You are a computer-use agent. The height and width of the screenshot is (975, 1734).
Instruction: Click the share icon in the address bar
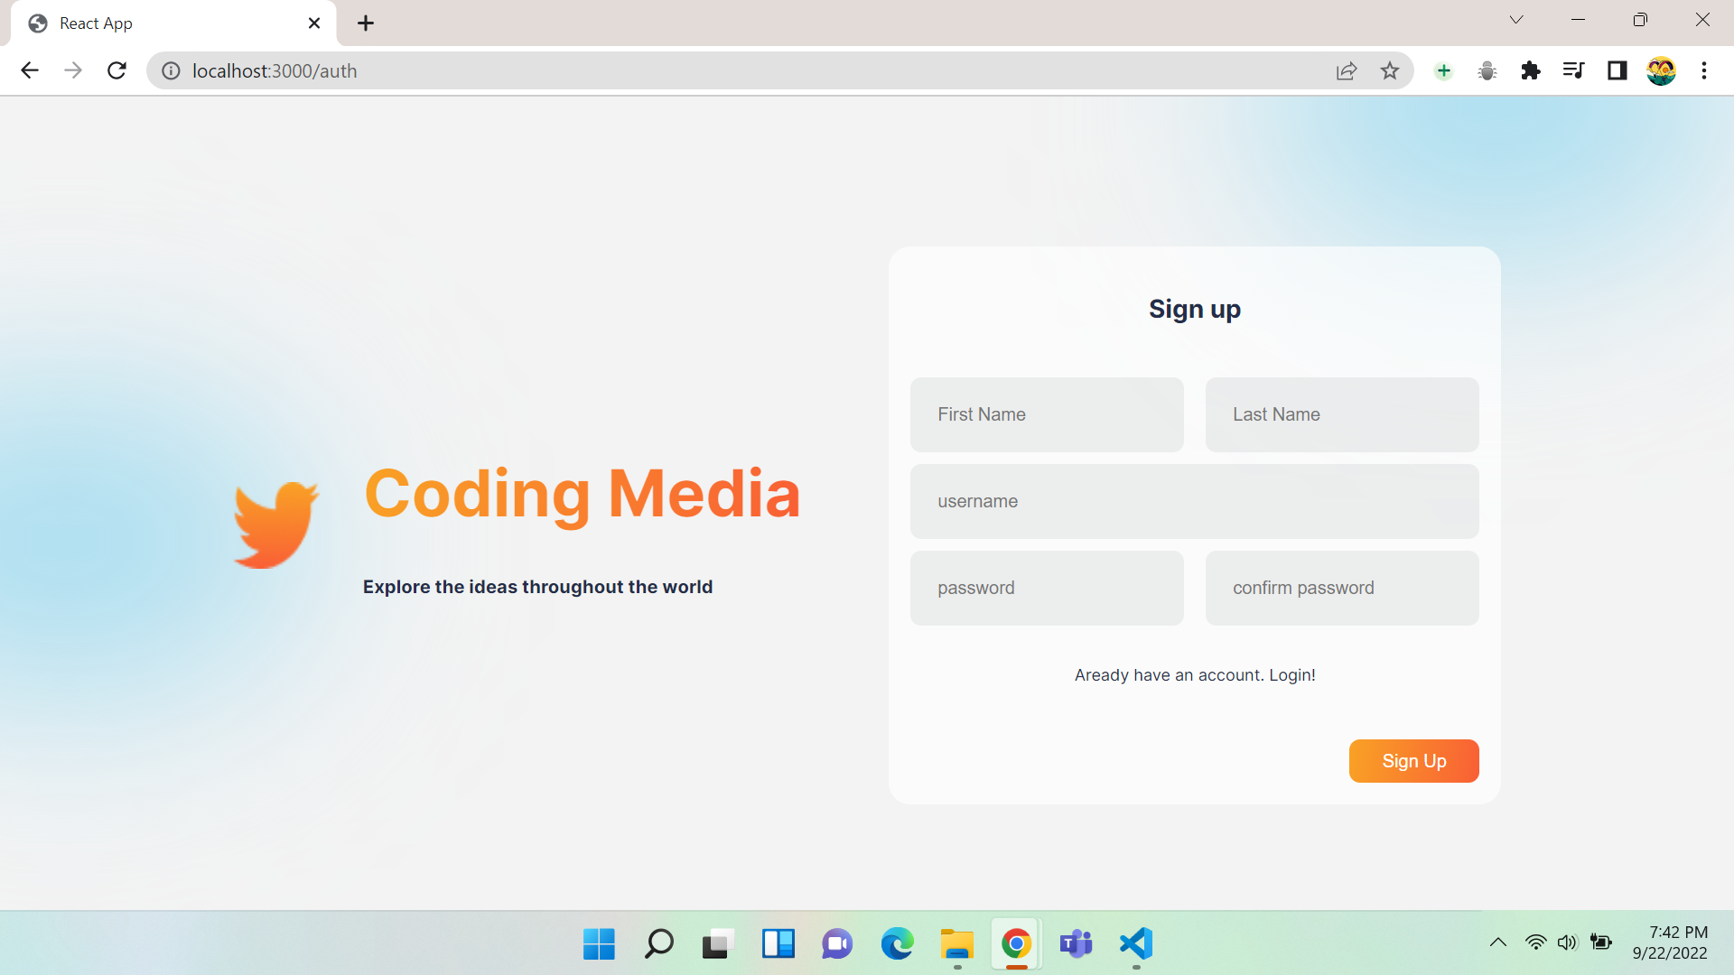pos(1347,70)
